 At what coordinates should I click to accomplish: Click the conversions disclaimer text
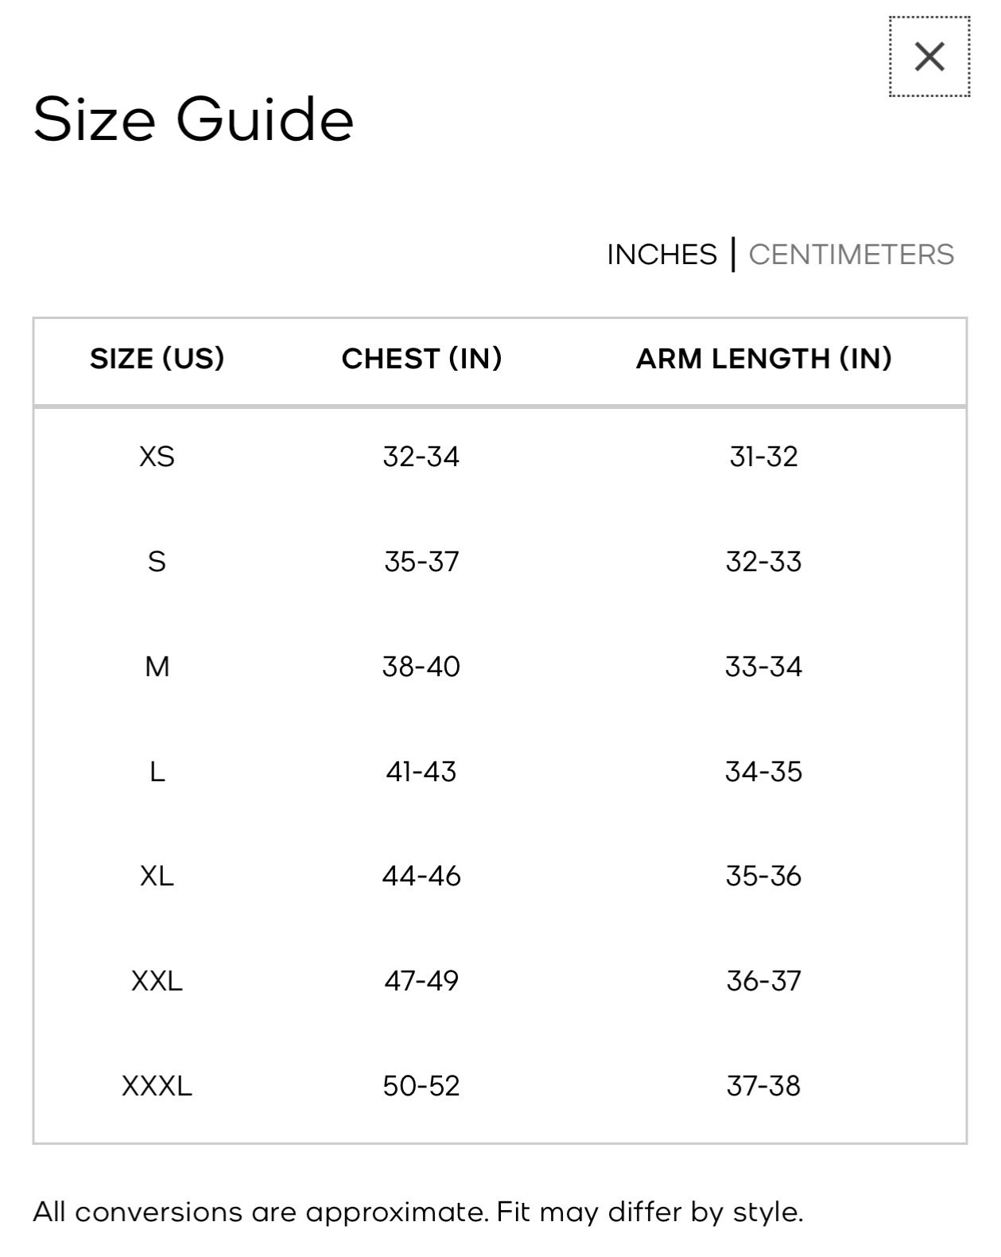coord(418,1212)
